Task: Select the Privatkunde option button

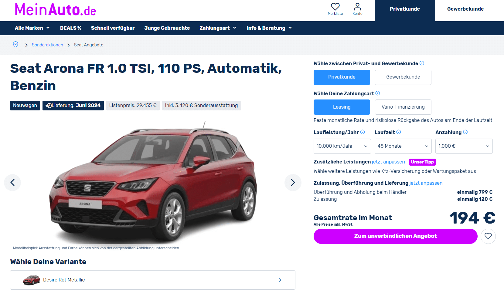Action: 342,77
